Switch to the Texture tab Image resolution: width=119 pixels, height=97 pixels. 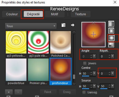pos(80,14)
